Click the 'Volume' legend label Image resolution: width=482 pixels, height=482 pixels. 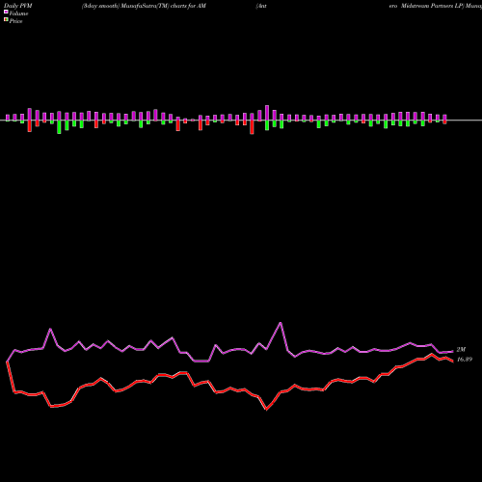(x=18, y=13)
